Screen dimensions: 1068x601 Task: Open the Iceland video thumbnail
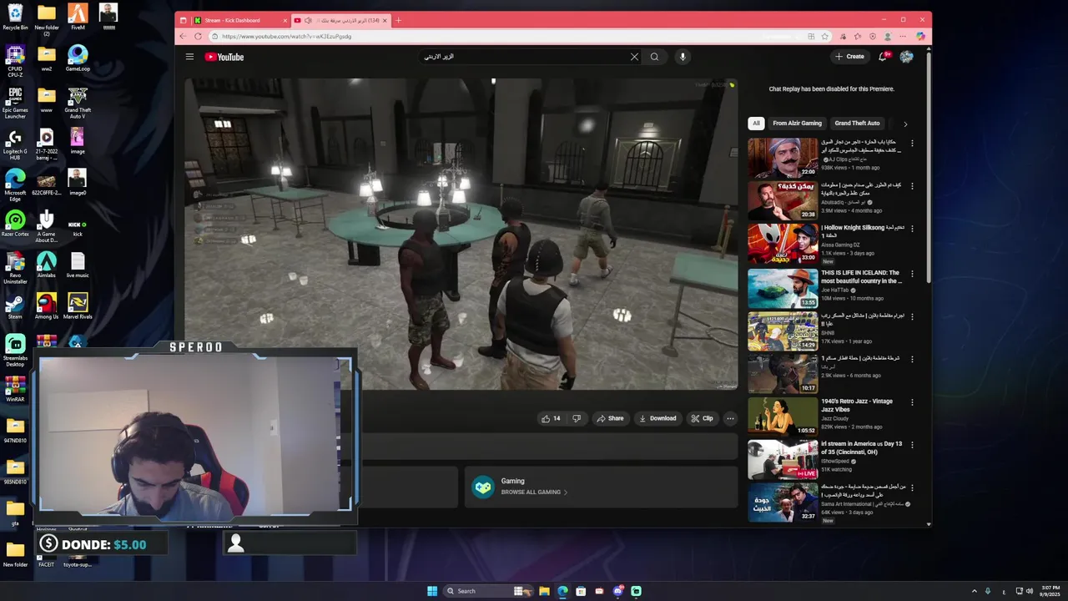click(x=783, y=288)
